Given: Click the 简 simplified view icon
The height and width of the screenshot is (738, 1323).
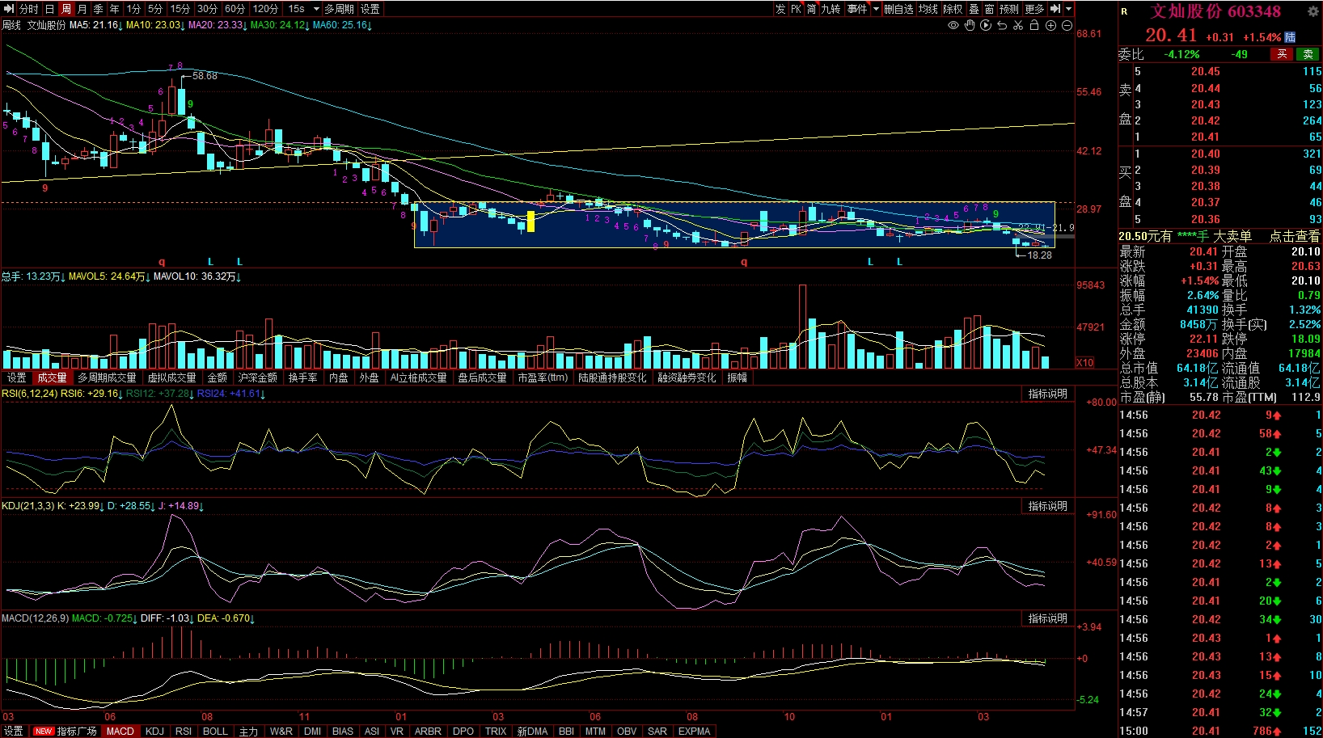Looking at the screenshot, I should click(811, 9).
